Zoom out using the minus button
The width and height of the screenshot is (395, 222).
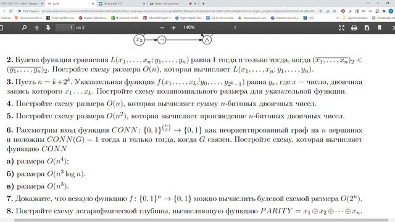coord(162,28)
